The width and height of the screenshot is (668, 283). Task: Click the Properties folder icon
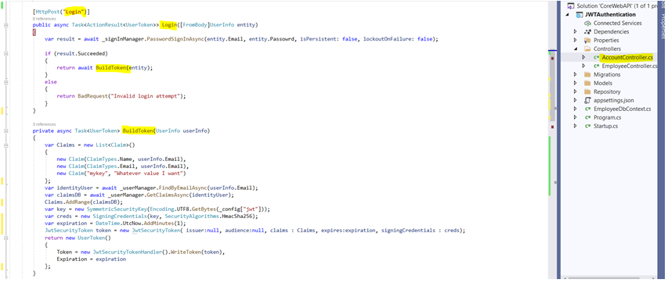tap(588, 40)
